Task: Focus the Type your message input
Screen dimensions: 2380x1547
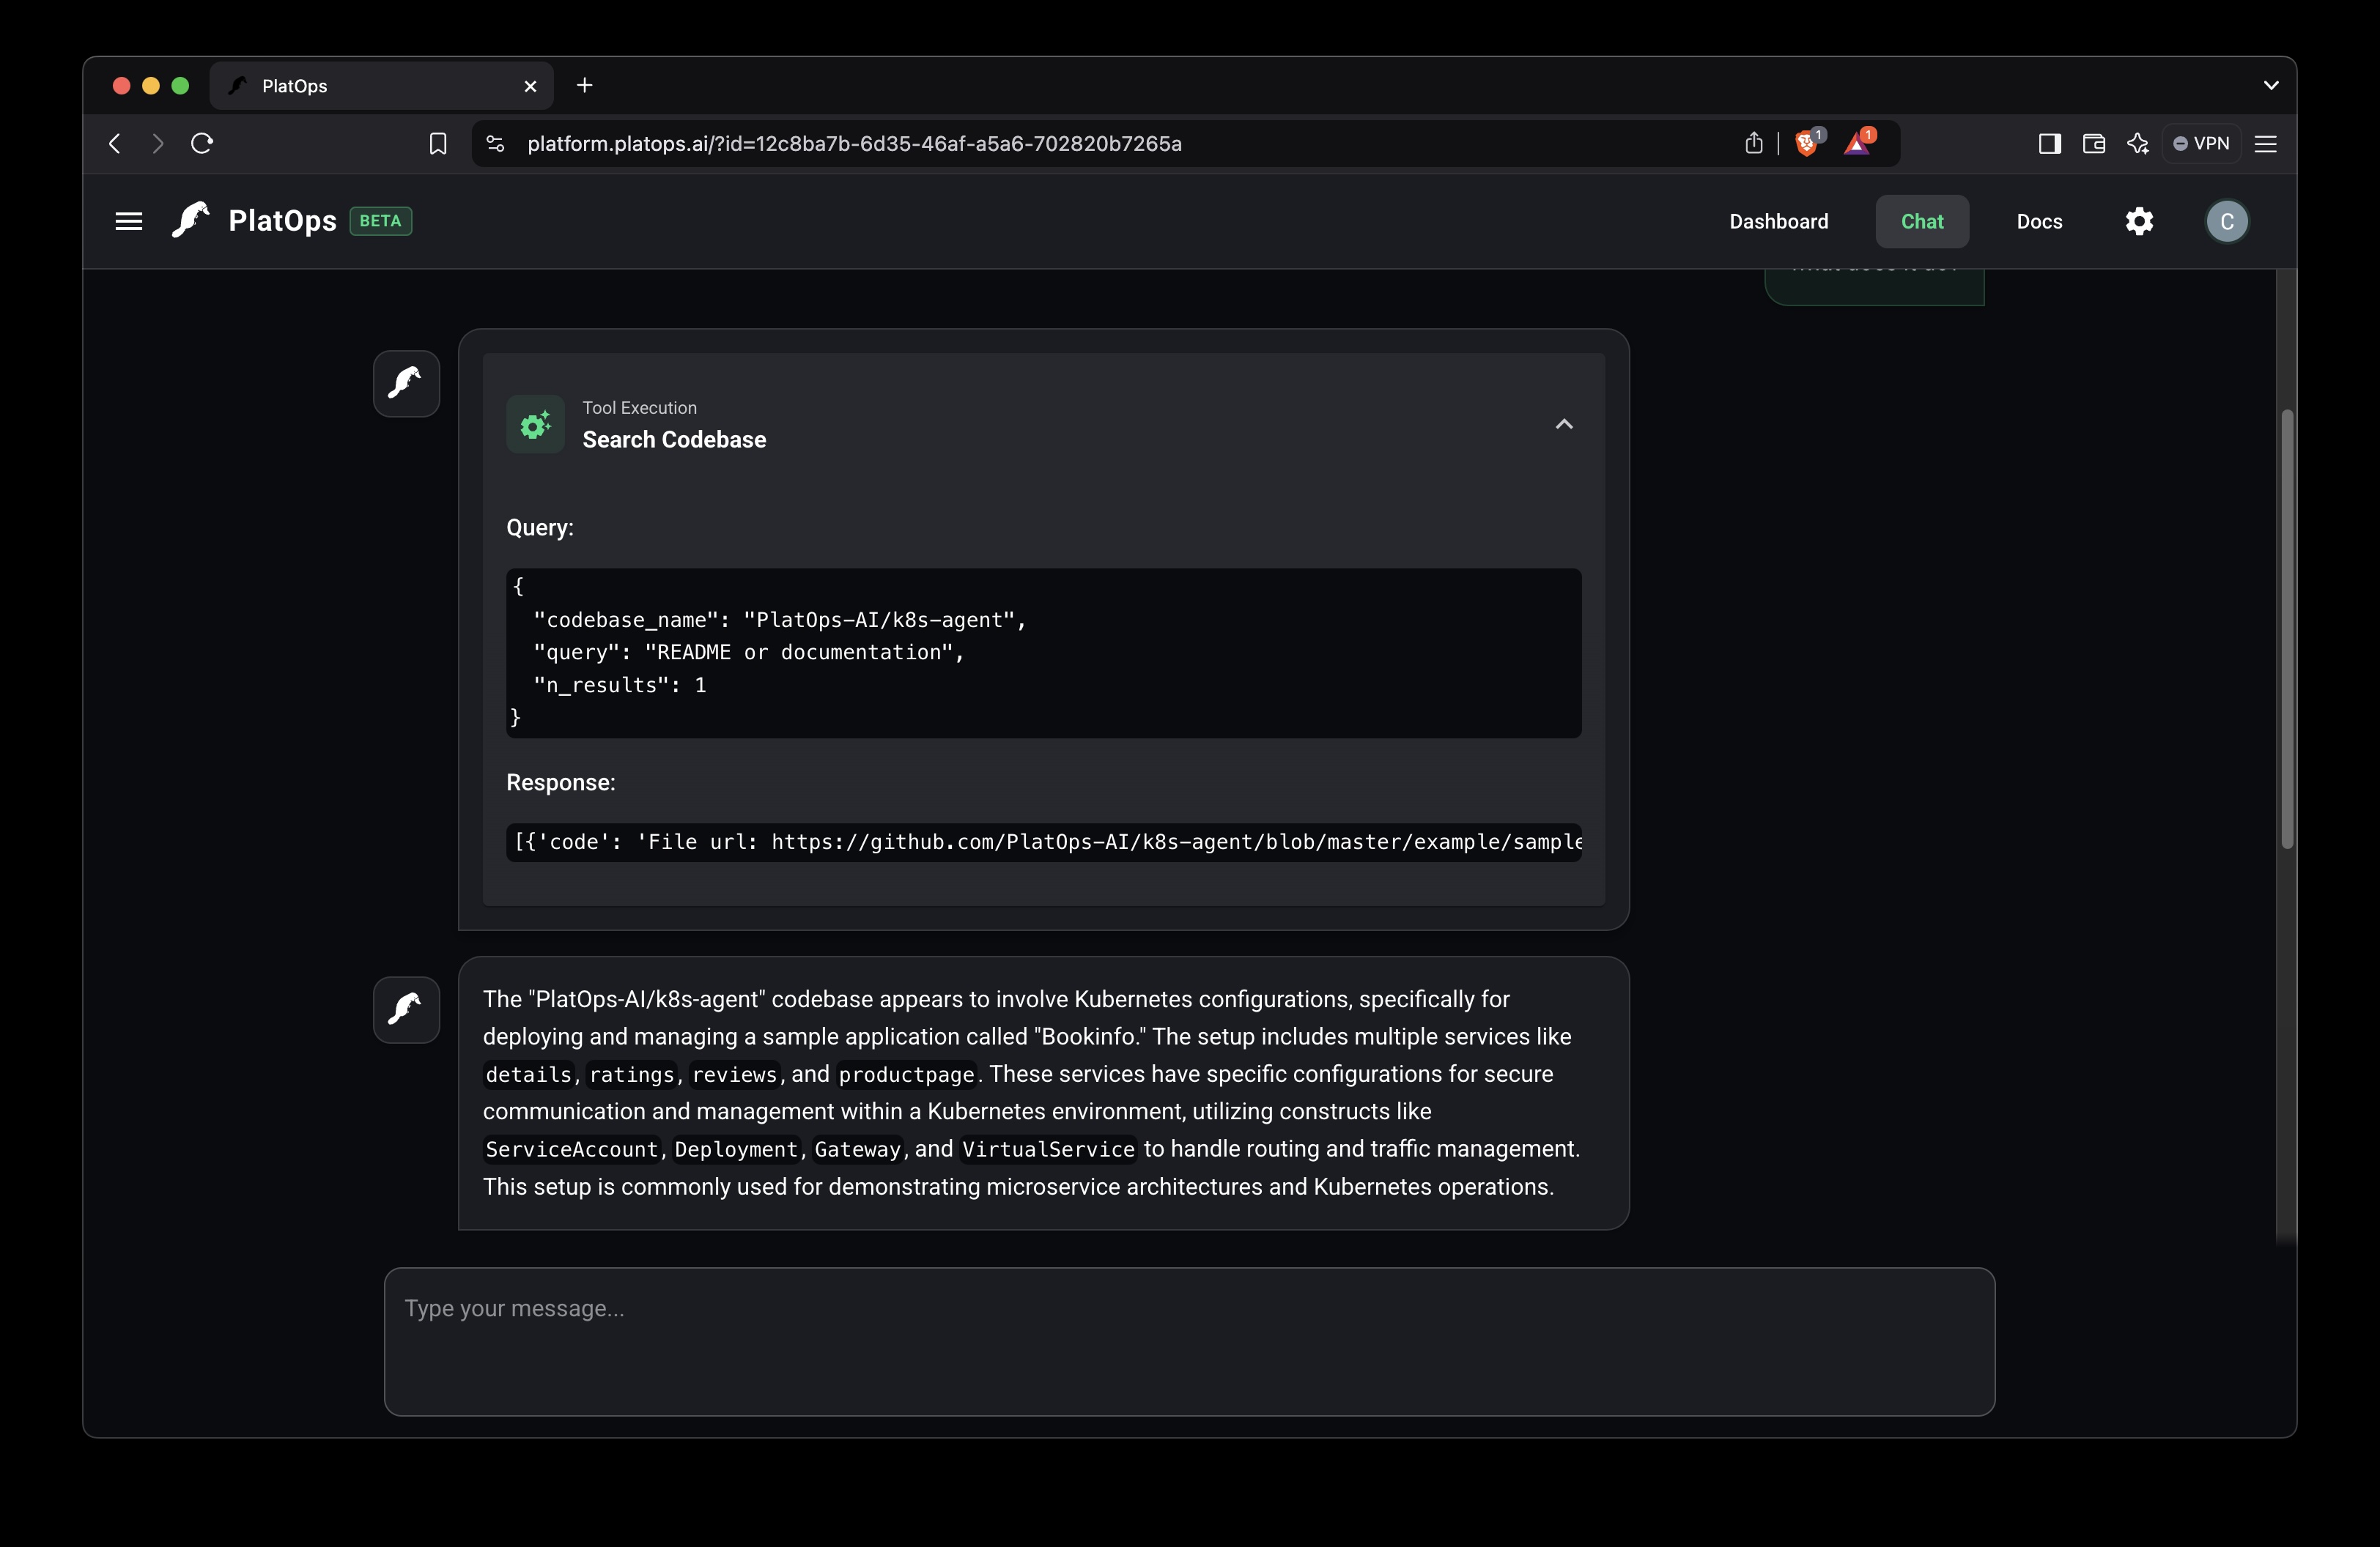Action: point(1189,1341)
